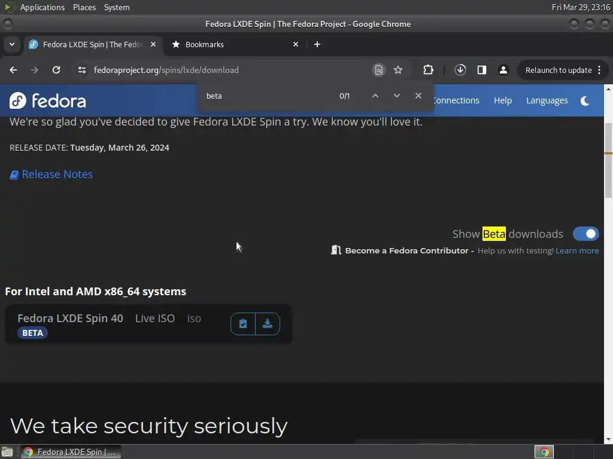Click the Fedora LXDE Spin taskbar button
The image size is (613, 459).
tap(71, 452)
